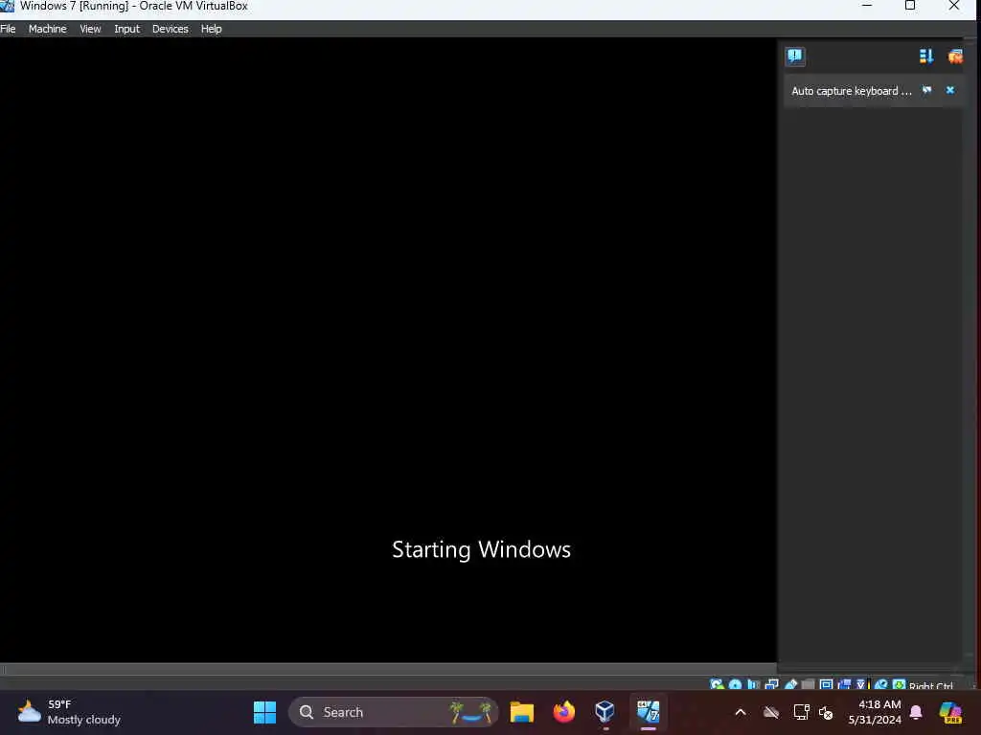Click the muted volume tray icon
This screenshot has width=981, height=735.
[826, 712]
